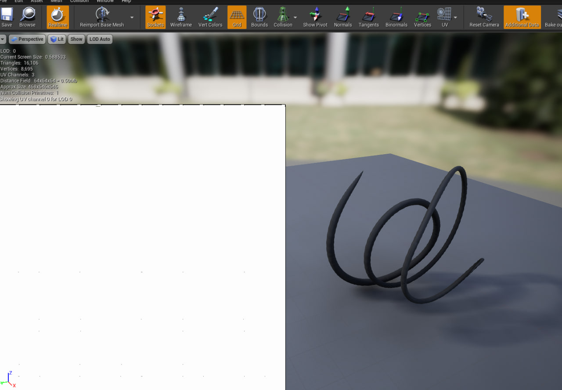Open the UV channel dropdown arrow
The width and height of the screenshot is (562, 390).
click(455, 18)
